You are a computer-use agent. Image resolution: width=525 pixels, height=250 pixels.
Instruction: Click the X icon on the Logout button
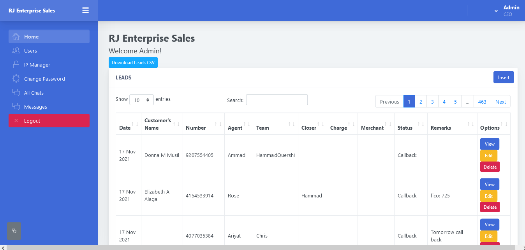(x=16, y=121)
